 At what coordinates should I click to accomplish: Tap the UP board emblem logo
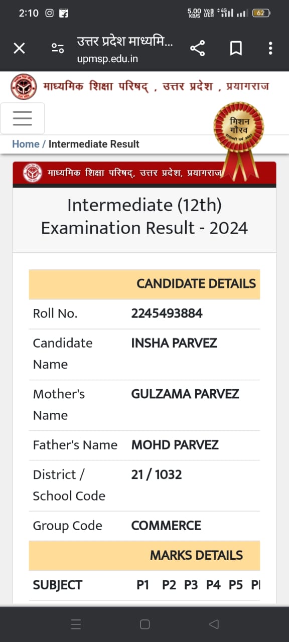(x=24, y=87)
